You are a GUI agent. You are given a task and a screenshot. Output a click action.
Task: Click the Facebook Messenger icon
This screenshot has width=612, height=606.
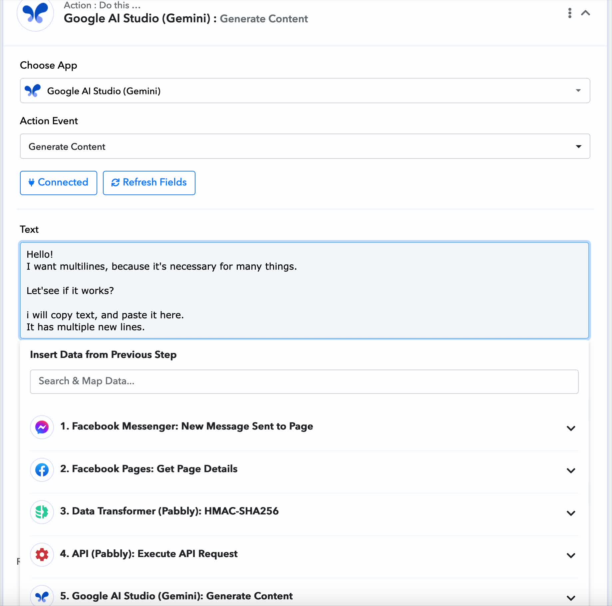(42, 427)
